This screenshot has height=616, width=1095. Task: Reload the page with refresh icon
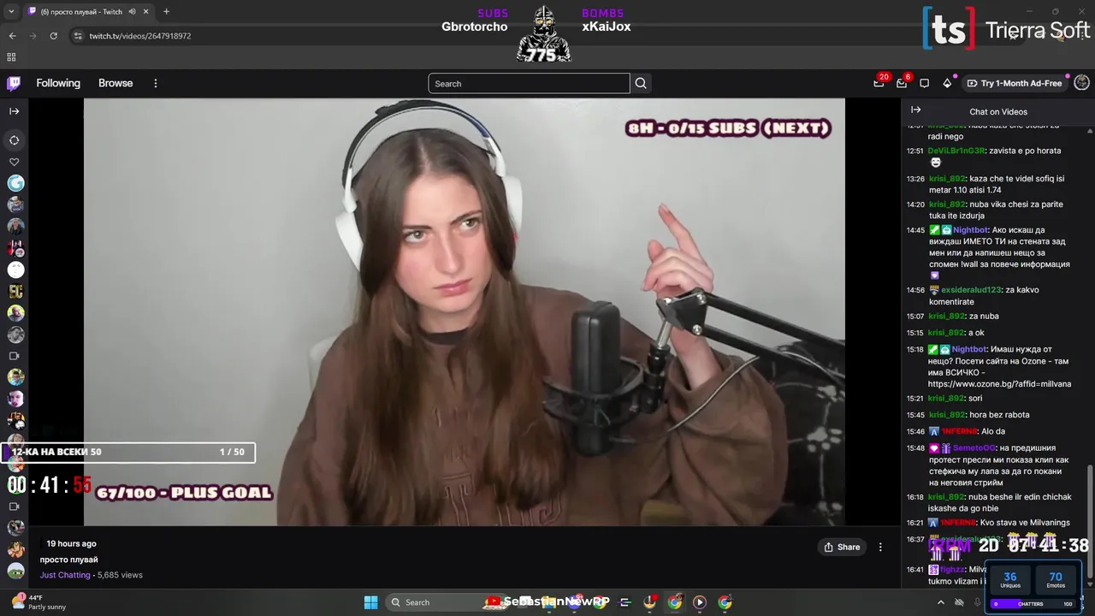coord(53,36)
